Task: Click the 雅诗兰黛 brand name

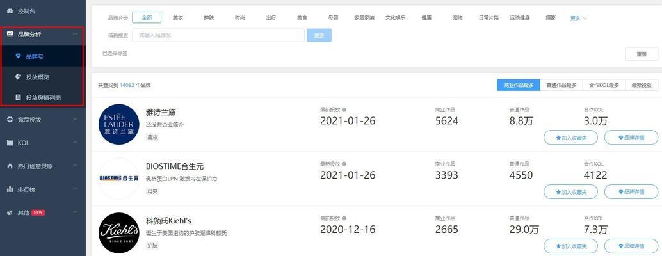Action: tap(161, 112)
